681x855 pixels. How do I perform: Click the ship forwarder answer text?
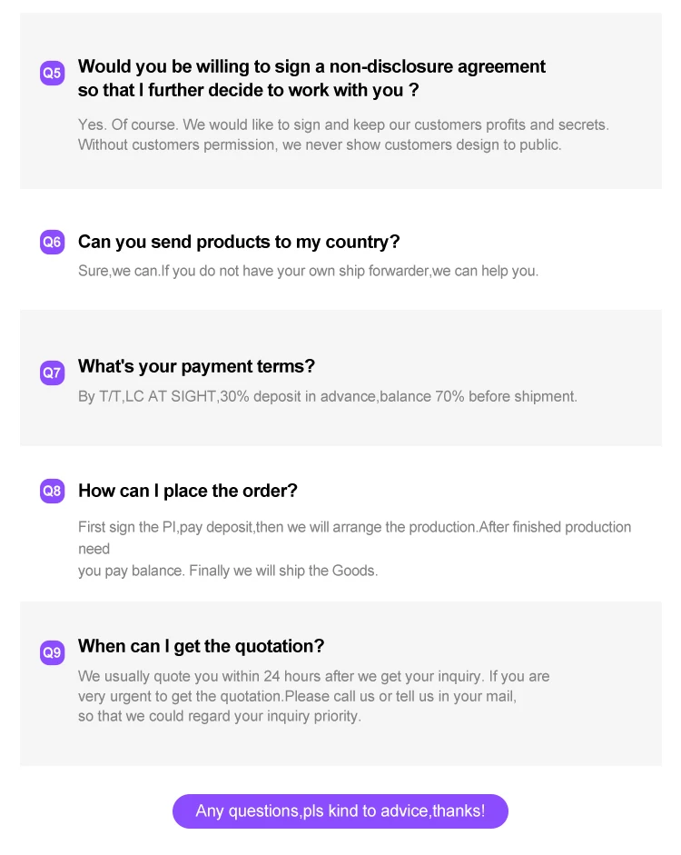[308, 271]
